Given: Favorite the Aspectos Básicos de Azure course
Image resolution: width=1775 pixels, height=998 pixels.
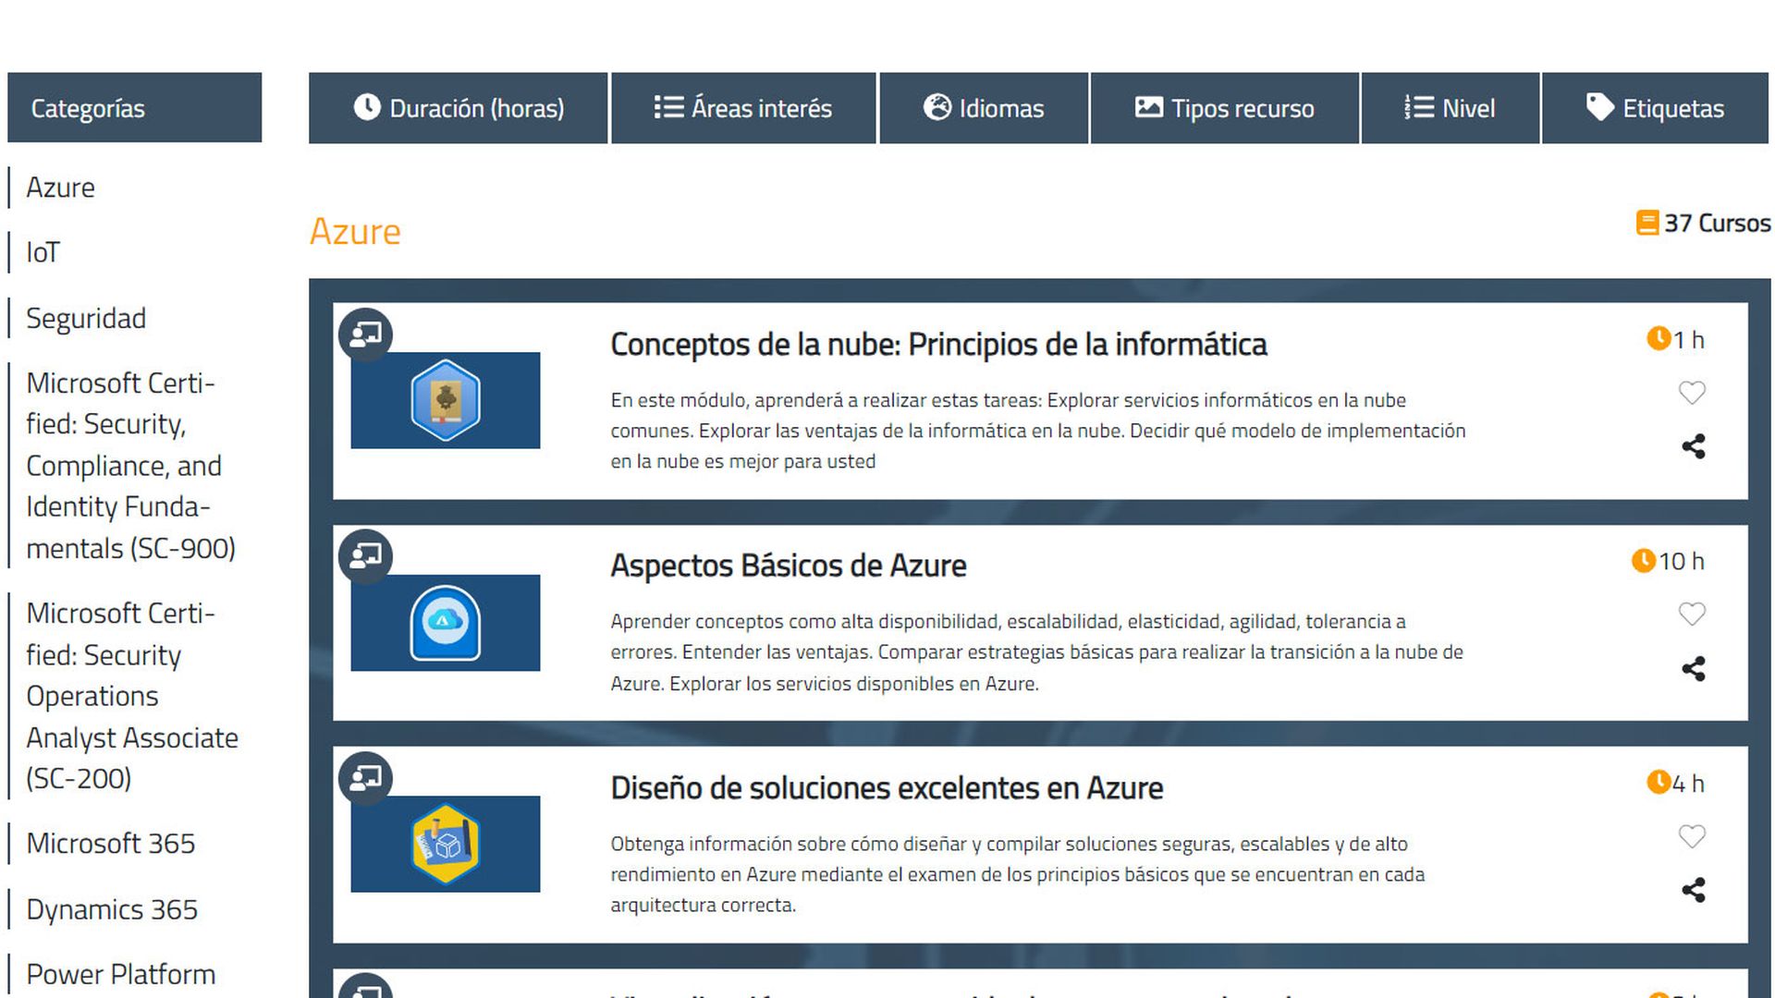Looking at the screenshot, I should (1693, 614).
